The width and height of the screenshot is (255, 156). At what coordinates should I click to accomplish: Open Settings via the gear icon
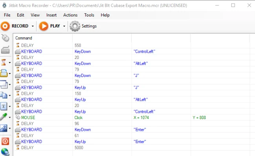(x=75, y=26)
